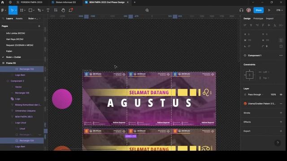Switch to Assets tab

click(x=19, y=18)
